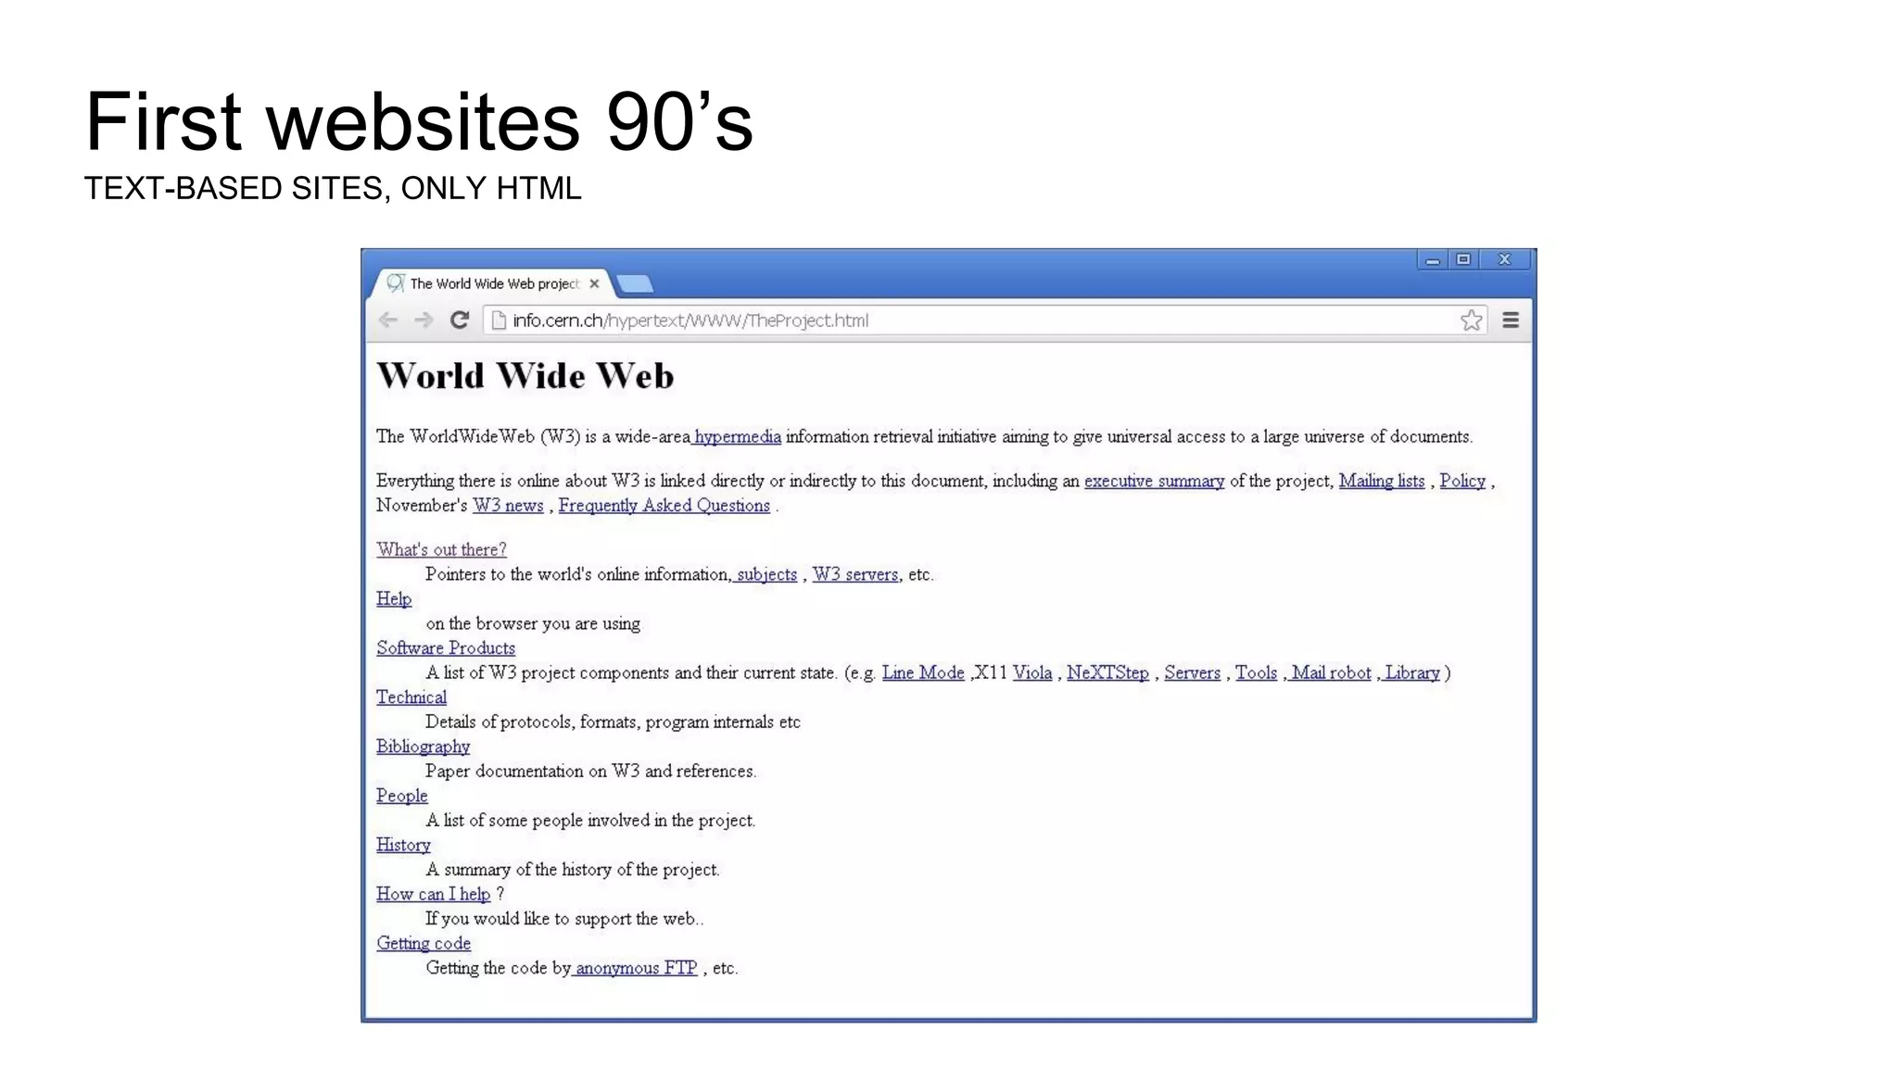The width and height of the screenshot is (1898, 1067).
Task: Click 'Paper documentation on W3 and references.'
Action: pos(590,771)
